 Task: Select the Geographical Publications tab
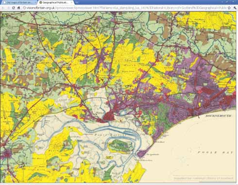pos(55,2)
